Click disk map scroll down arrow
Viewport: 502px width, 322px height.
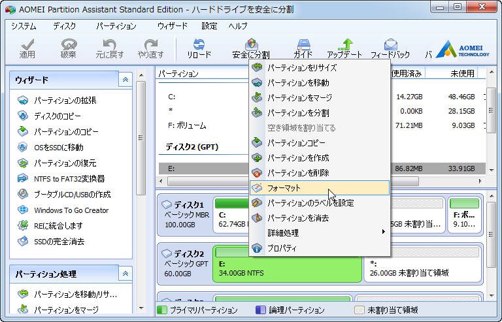(x=492, y=296)
